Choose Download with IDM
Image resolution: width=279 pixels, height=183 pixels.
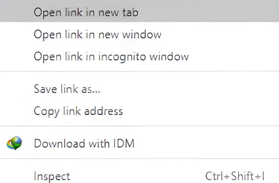click(x=84, y=144)
